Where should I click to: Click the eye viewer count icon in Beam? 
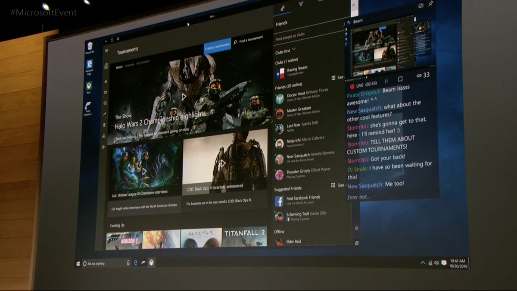click(x=419, y=75)
